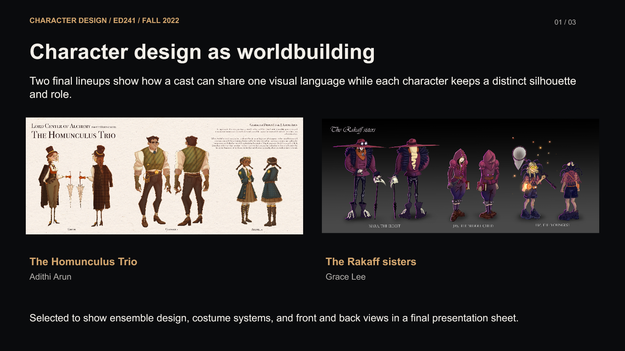Select the footer line starting 'Selected to show ensemble design'
The image size is (625, 351).
pos(274,318)
